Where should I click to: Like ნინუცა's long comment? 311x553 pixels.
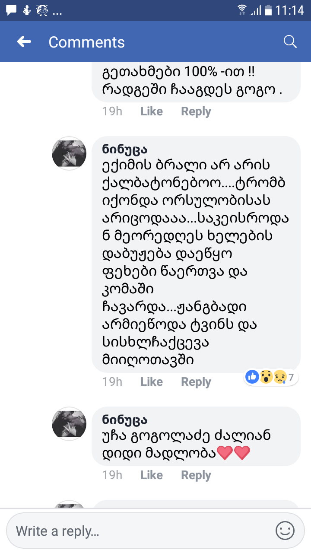[151, 381]
